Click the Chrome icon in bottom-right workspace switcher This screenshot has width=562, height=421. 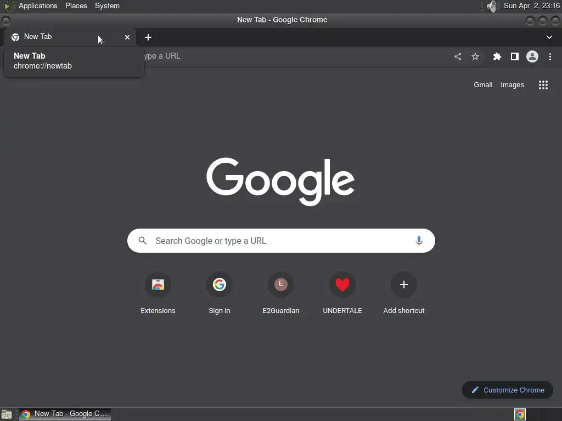tap(520, 414)
